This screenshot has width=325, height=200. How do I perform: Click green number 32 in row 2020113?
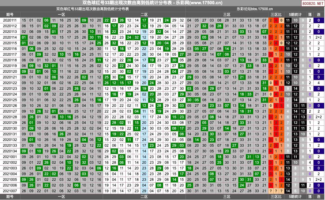pos(159,31)
